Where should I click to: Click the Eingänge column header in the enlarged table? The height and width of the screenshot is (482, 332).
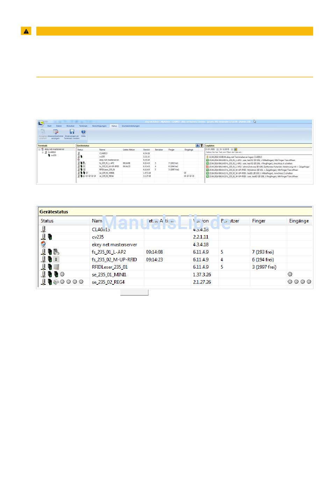(299, 221)
